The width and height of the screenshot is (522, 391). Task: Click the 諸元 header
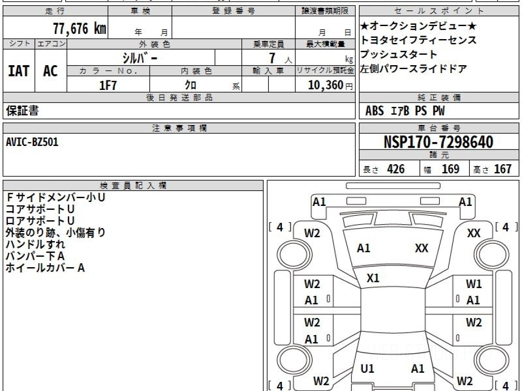click(x=439, y=155)
